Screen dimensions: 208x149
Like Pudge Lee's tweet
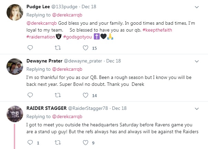click(x=86, y=48)
